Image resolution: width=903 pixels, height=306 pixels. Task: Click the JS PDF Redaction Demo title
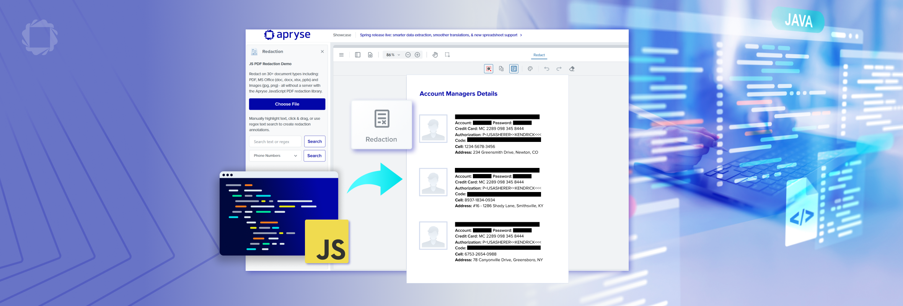pos(270,64)
